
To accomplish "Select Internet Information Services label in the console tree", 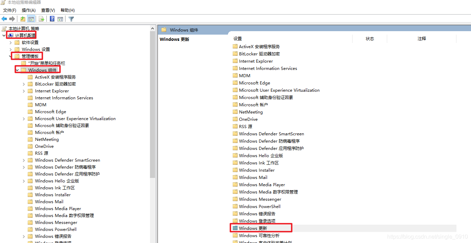I will (64, 98).
